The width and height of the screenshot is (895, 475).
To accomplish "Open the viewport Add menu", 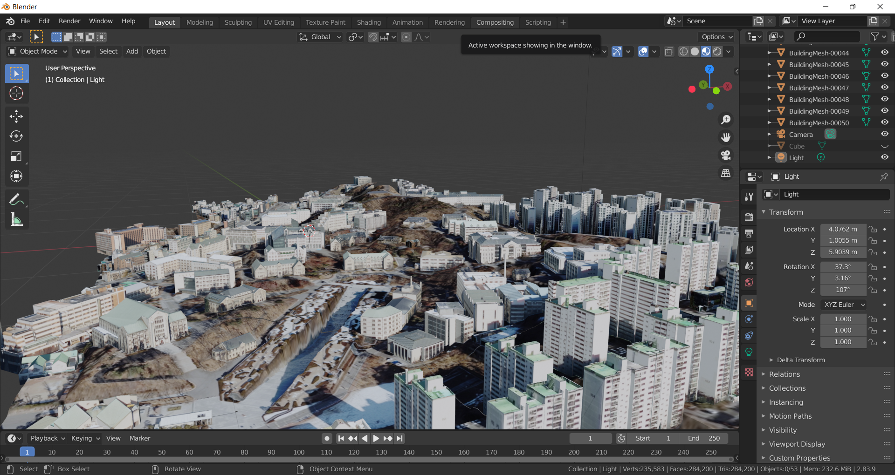I will point(132,51).
